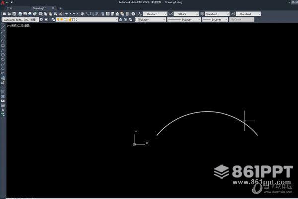This screenshot has width=298, height=199.
Task: Toggle layer 0 on/off lightbulb
Action: coord(58,19)
